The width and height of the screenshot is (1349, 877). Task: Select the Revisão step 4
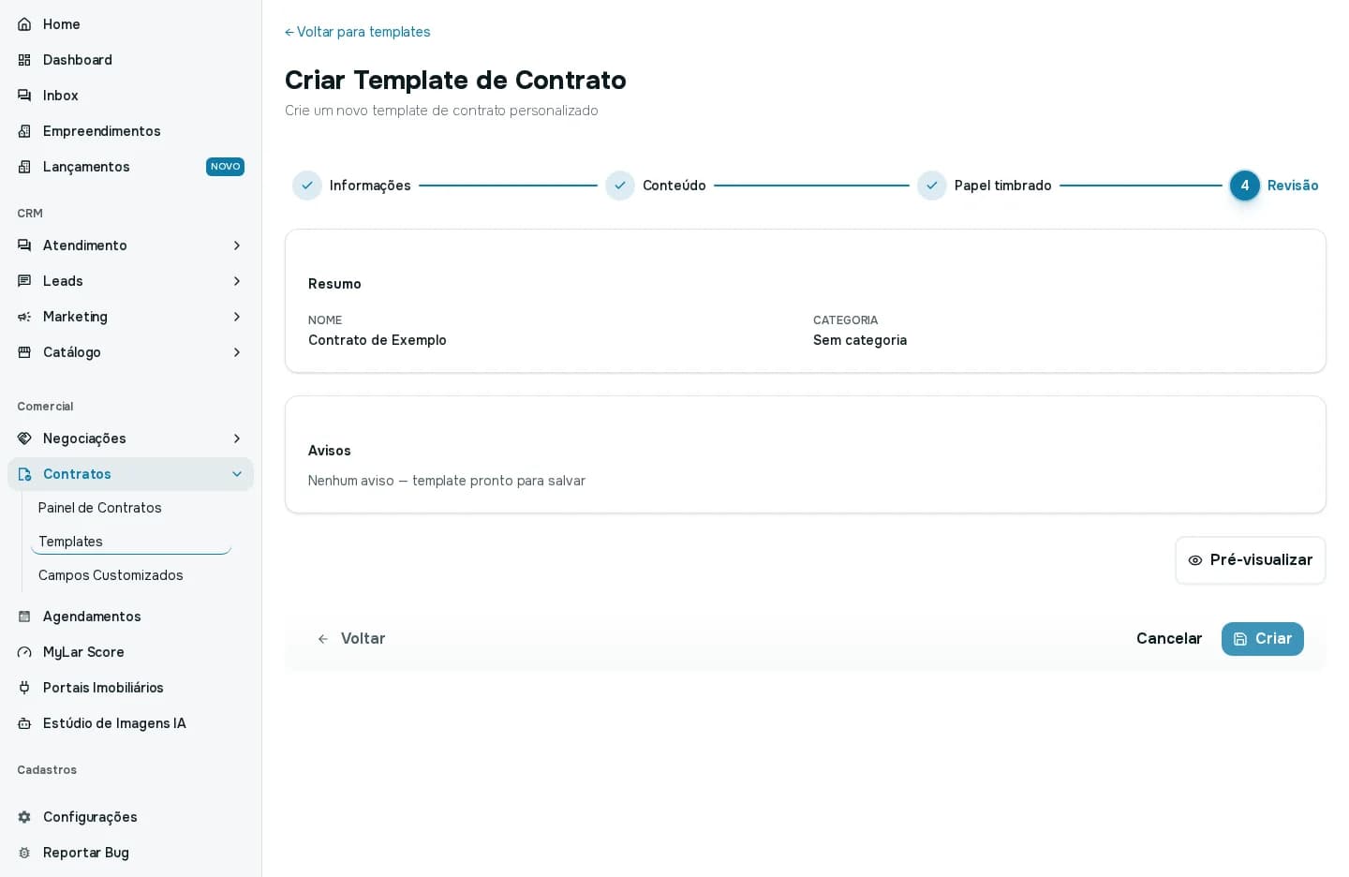1274,186
